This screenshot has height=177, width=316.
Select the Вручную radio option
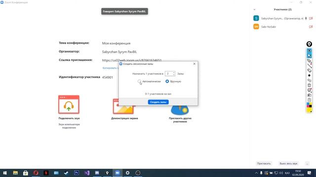(167, 81)
